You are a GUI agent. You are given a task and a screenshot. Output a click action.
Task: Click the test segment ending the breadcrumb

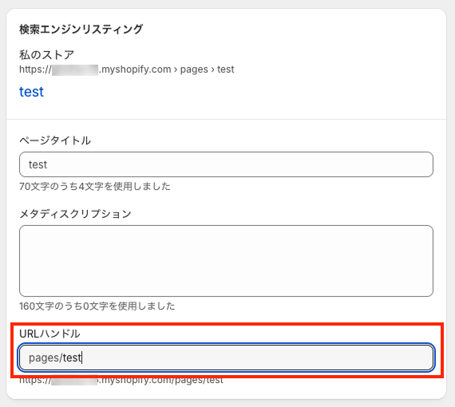click(x=225, y=69)
